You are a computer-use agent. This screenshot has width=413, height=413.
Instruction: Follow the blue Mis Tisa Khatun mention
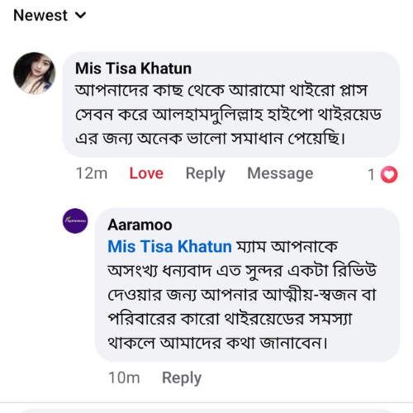169,246
